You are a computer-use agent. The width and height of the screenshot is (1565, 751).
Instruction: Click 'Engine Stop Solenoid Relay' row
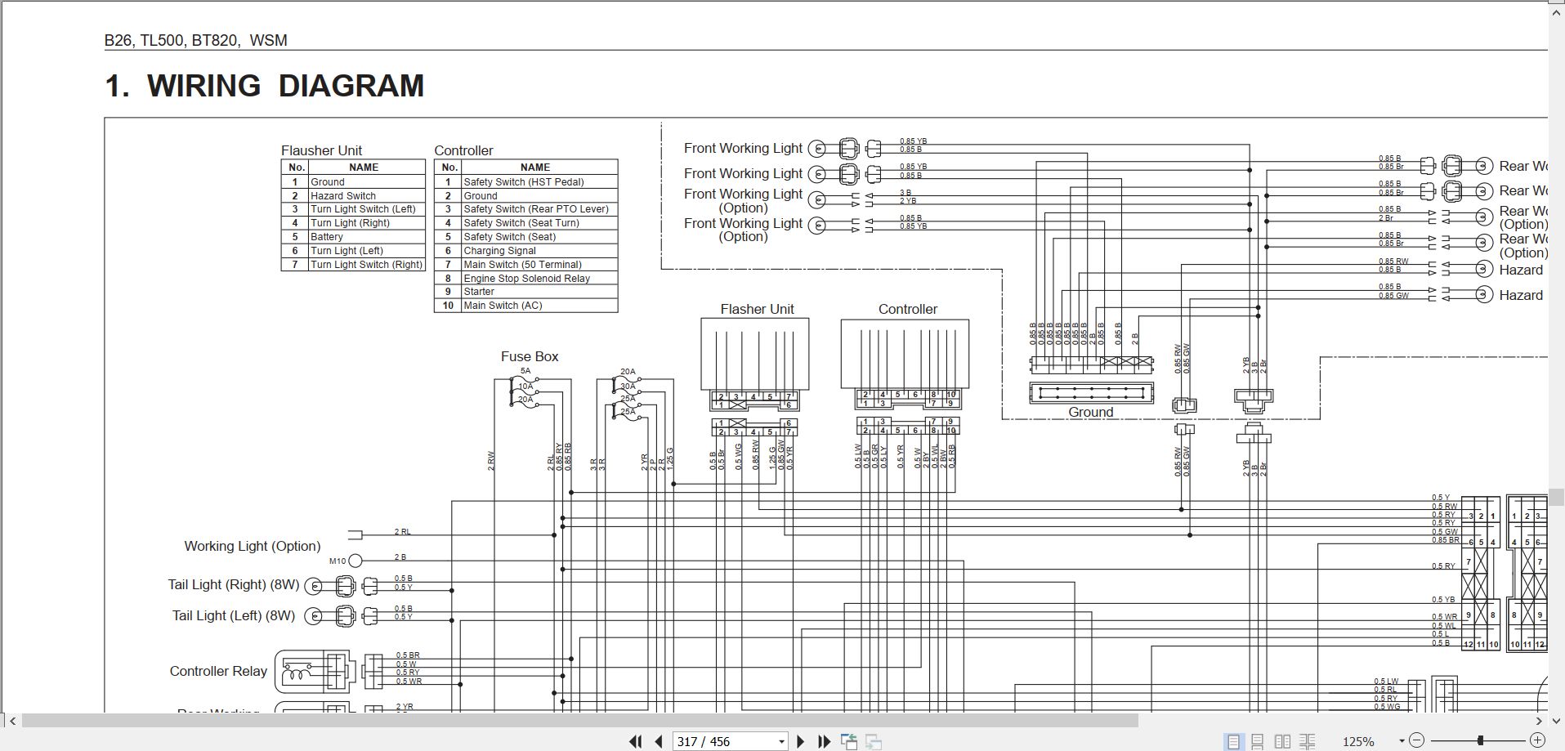[525, 279]
